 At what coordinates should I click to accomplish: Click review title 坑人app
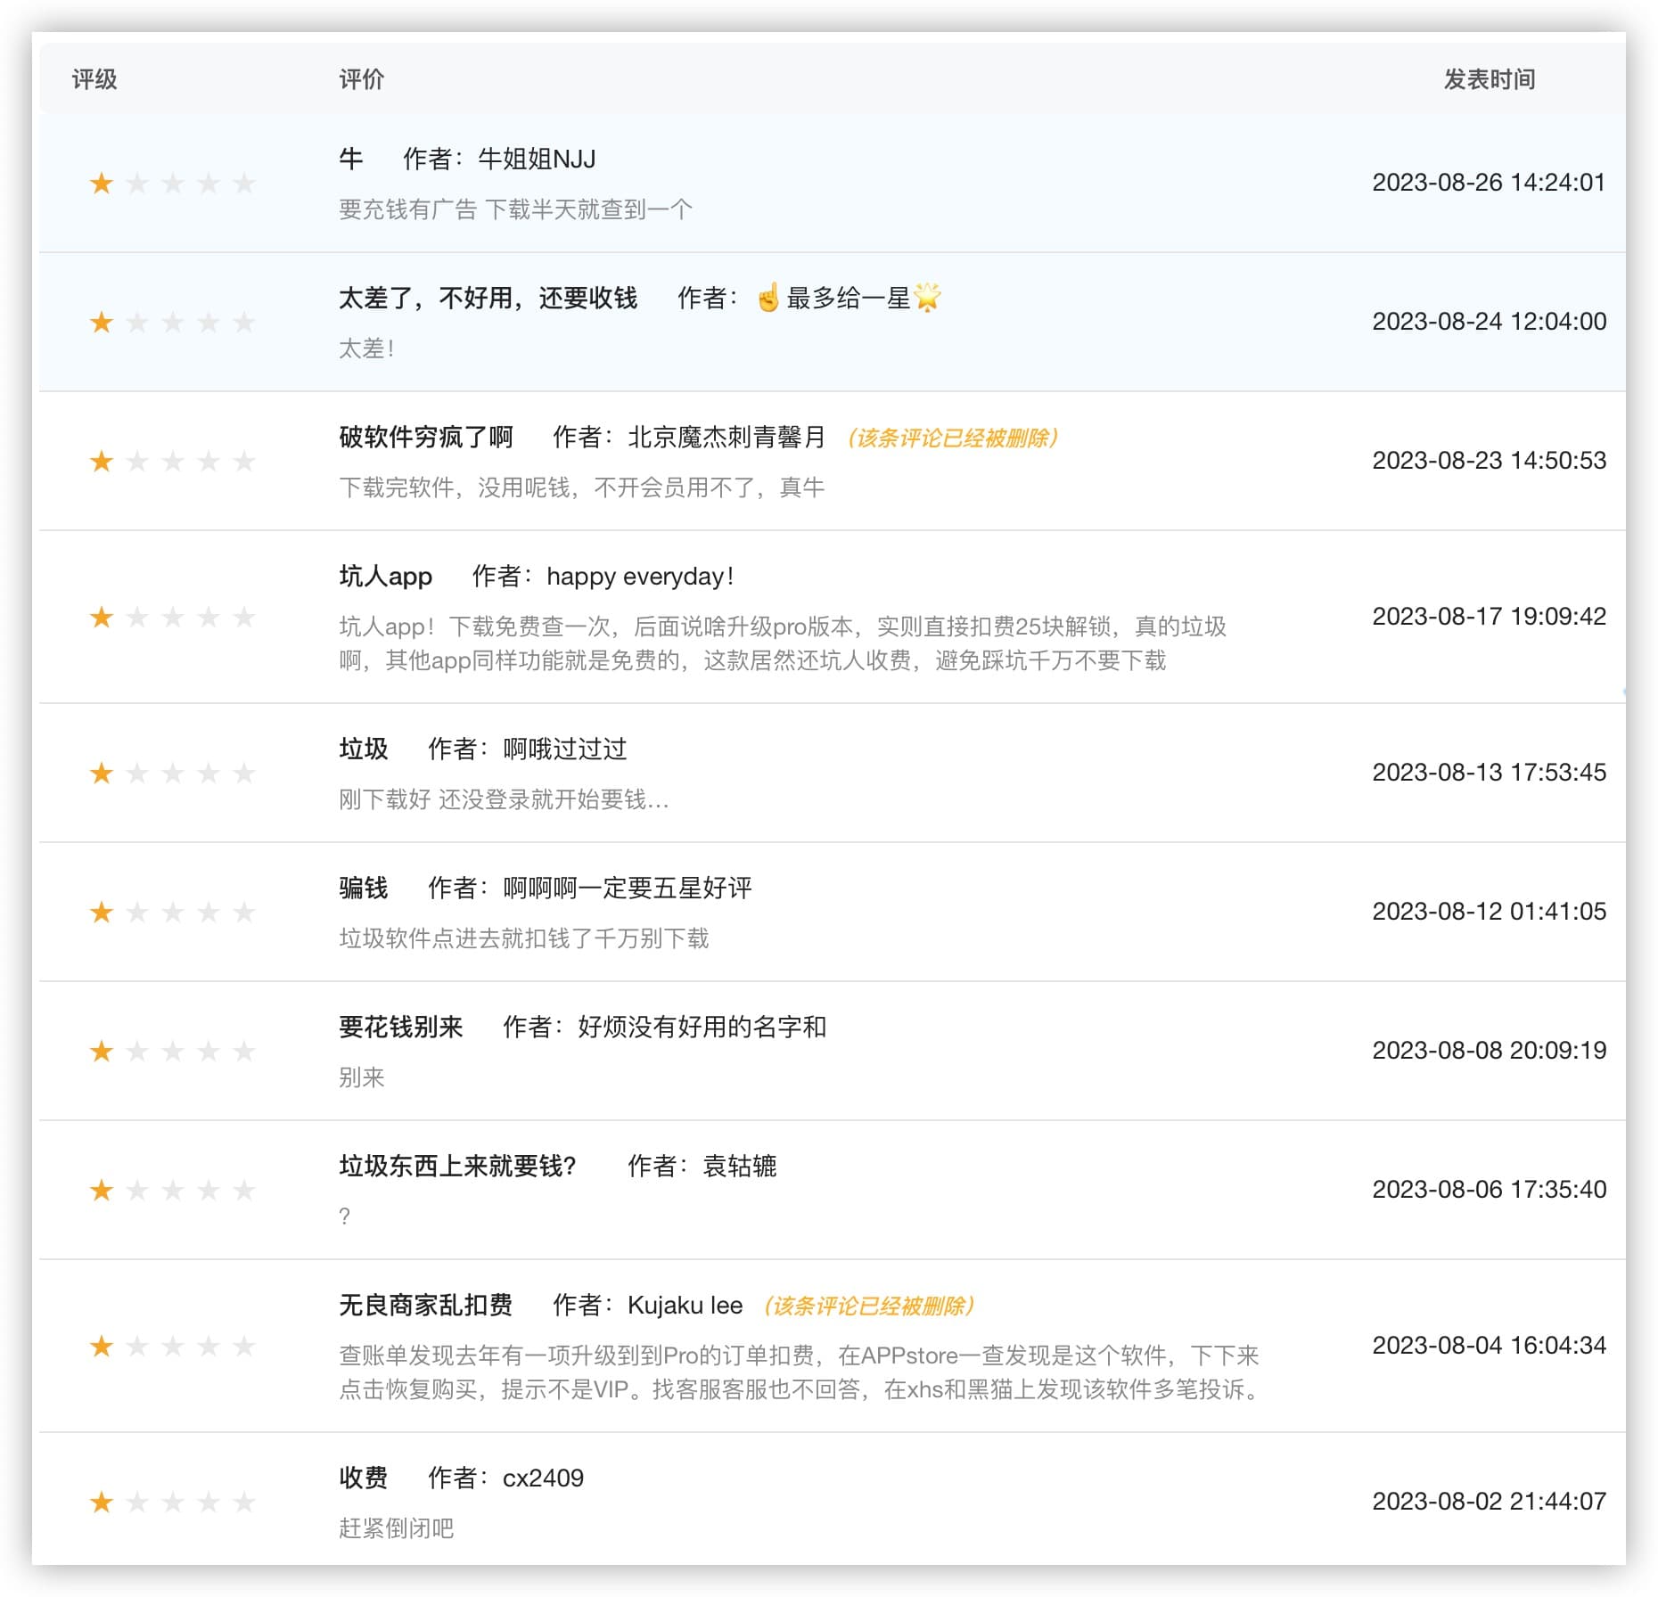[386, 577]
